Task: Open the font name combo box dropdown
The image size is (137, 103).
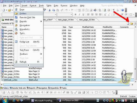Action: (56, 15)
